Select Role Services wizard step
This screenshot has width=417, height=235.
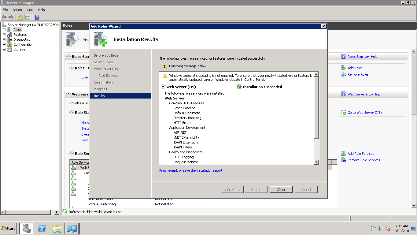coord(108,76)
